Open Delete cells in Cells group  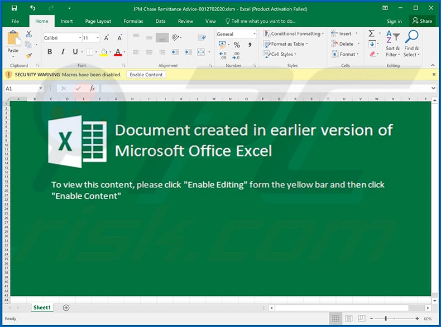click(x=346, y=44)
